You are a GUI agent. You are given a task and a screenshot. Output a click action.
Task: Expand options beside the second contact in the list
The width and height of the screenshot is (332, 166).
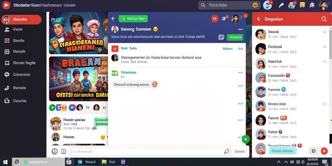[324, 47]
